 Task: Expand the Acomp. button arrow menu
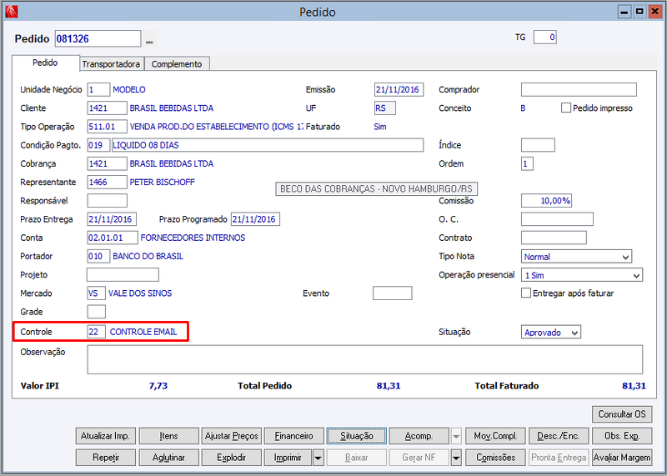click(x=456, y=436)
